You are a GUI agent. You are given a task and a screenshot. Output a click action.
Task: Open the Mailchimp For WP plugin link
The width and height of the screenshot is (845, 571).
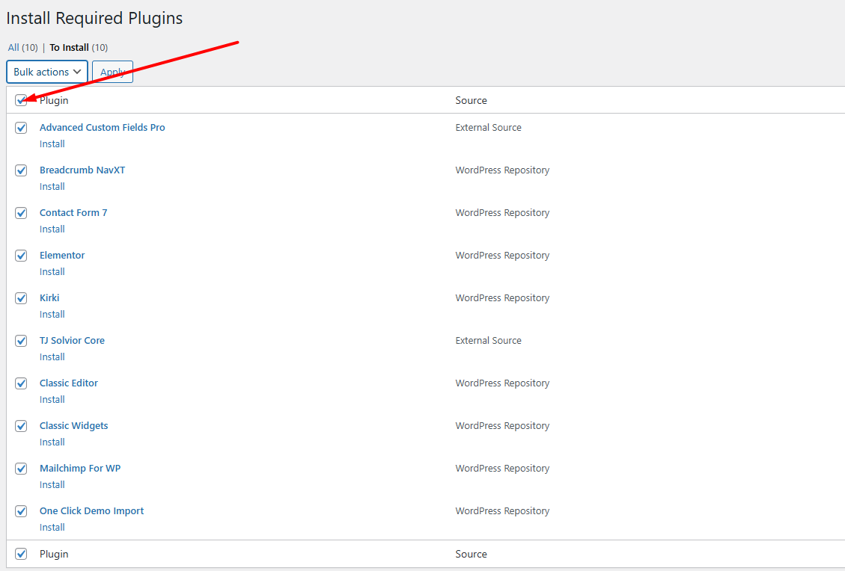pyautogui.click(x=80, y=468)
